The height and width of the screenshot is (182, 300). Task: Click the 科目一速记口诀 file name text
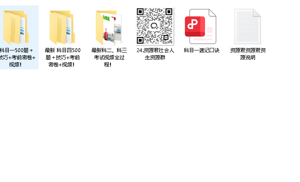click(x=201, y=50)
